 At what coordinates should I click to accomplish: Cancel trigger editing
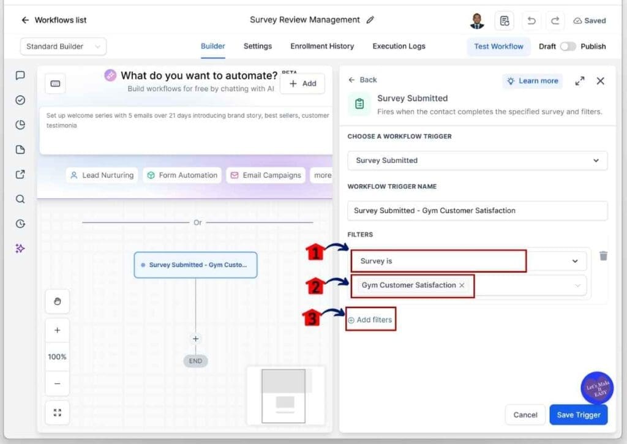pyautogui.click(x=525, y=415)
